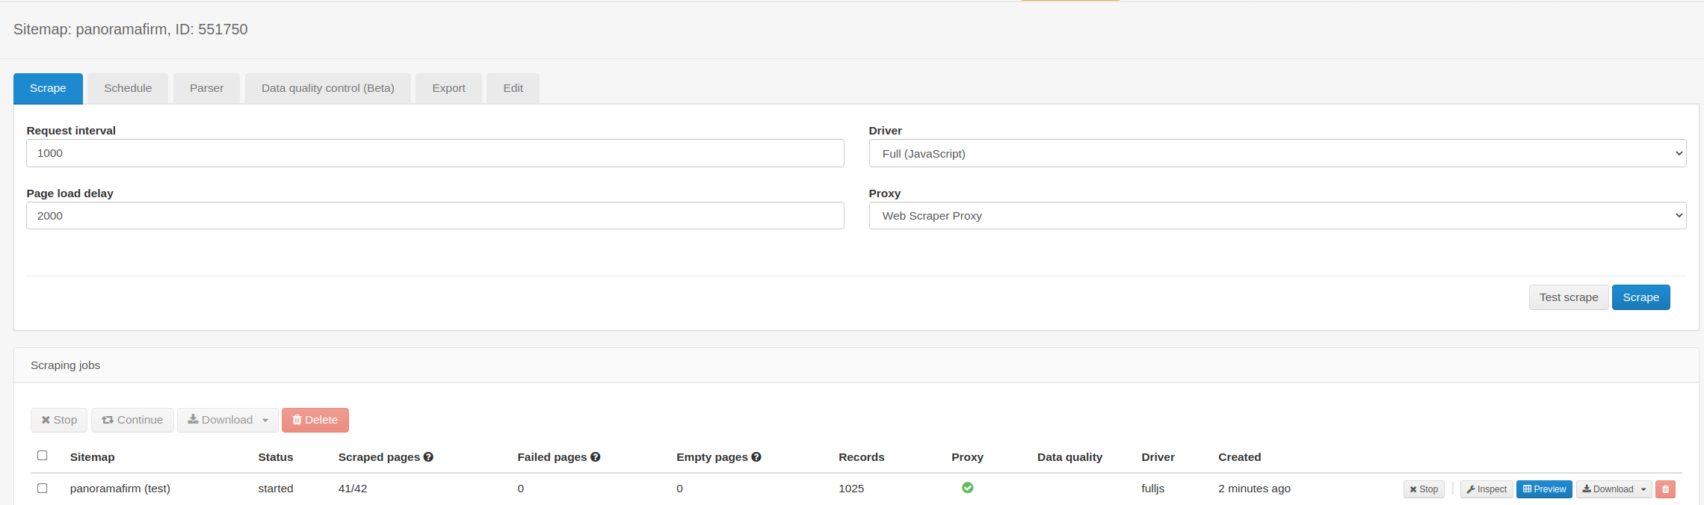Screen dimensions: 1704x505
Task: Click the Scraped pages help question icon
Action: tap(428, 457)
